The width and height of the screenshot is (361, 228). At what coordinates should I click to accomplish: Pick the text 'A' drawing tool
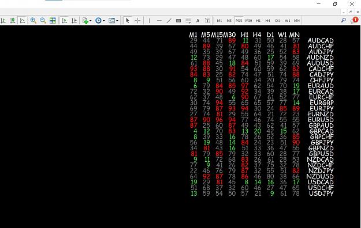pyautogui.click(x=198, y=21)
